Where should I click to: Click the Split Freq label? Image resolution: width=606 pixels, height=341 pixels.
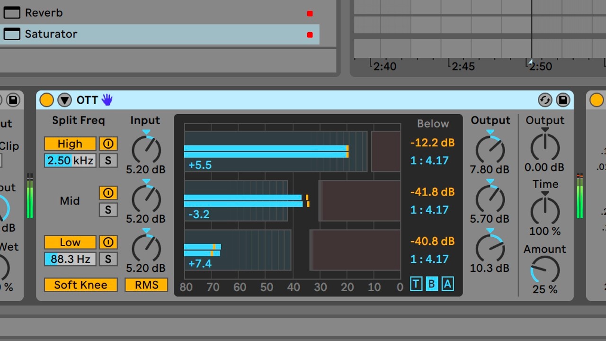click(x=79, y=120)
